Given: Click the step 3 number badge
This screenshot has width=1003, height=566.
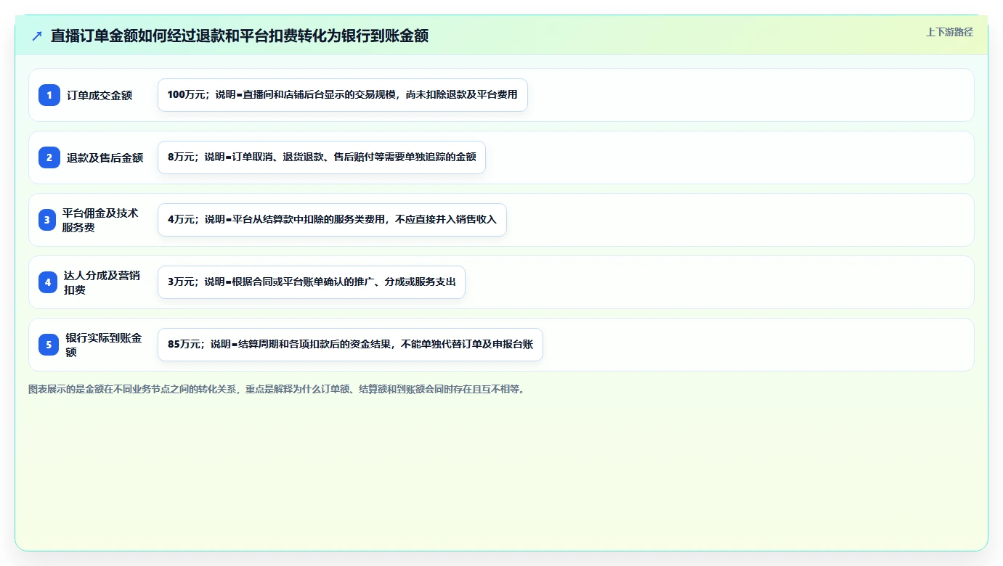Looking at the screenshot, I should (47, 220).
